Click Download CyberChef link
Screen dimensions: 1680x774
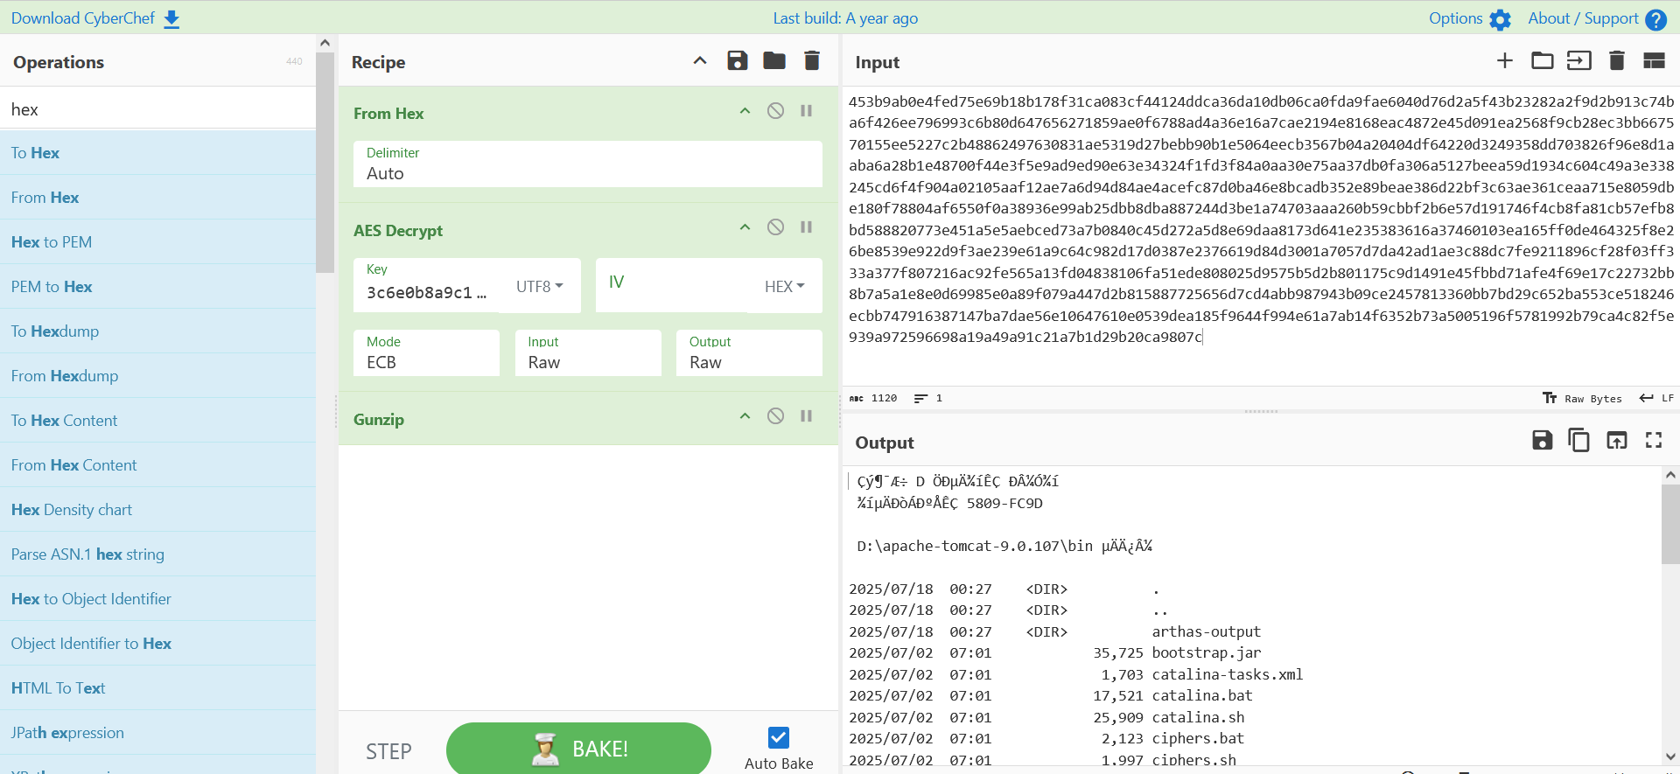82,18
